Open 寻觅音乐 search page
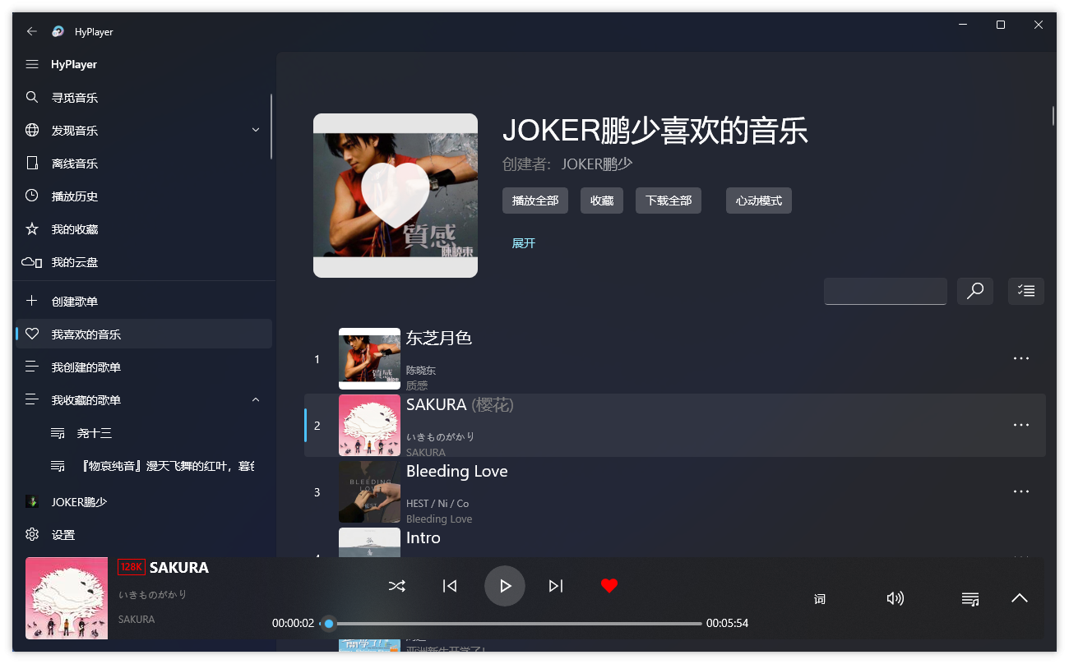Image resolution: width=1069 pixels, height=664 pixels. (x=144, y=98)
